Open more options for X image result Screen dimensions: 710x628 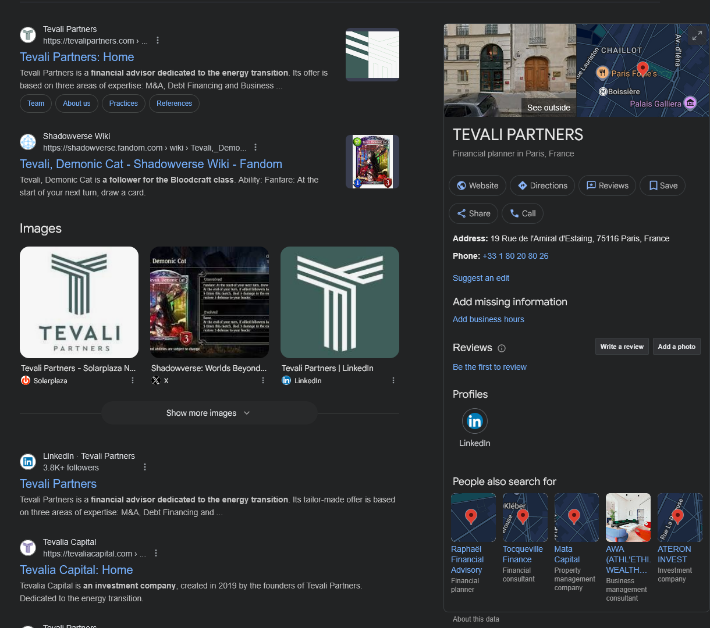pyautogui.click(x=263, y=380)
